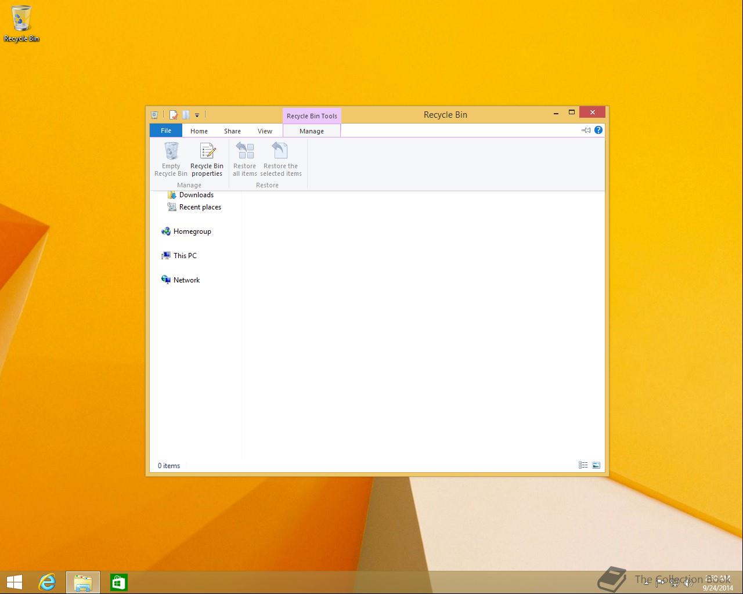Click Restore all items in the ribbon

244,160
